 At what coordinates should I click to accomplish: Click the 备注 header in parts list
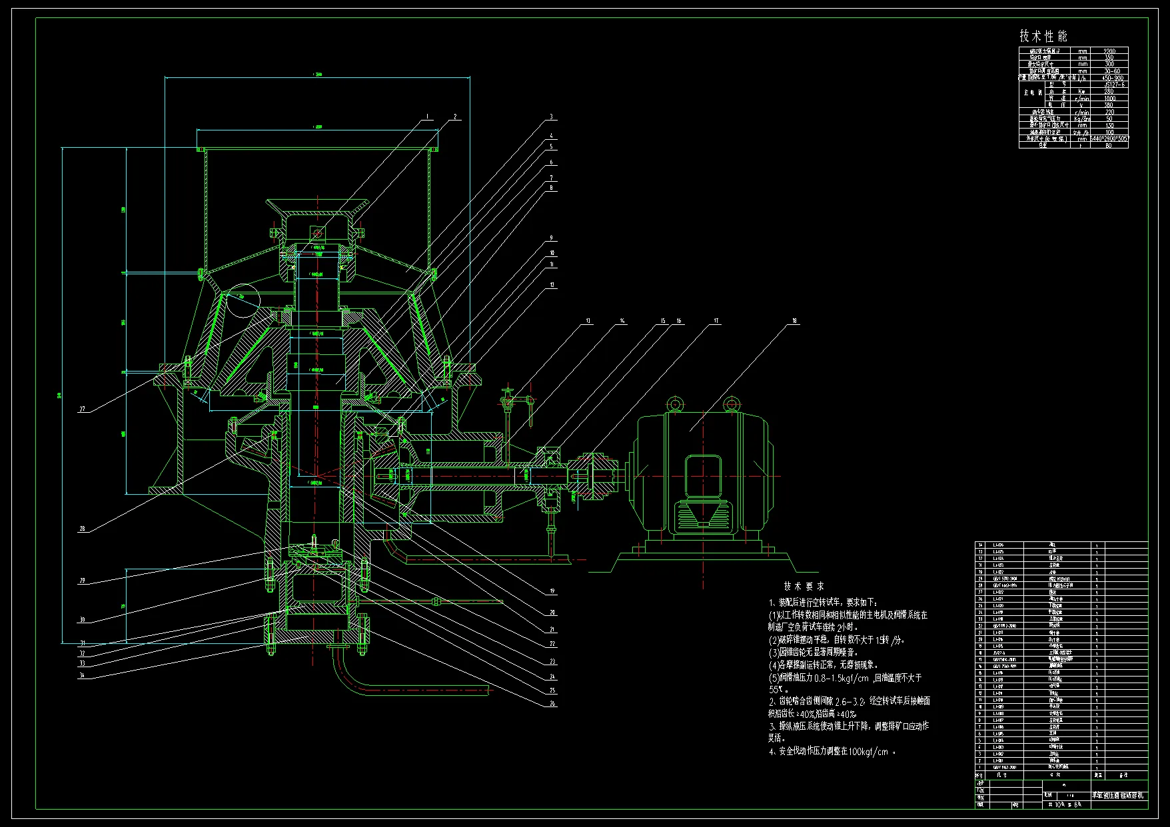coord(1123,775)
